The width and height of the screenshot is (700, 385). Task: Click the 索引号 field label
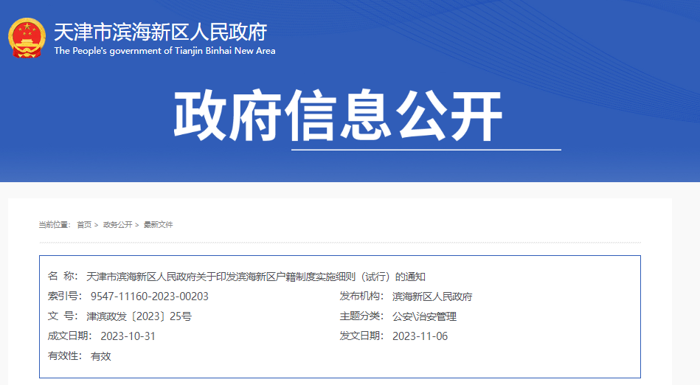(66, 296)
